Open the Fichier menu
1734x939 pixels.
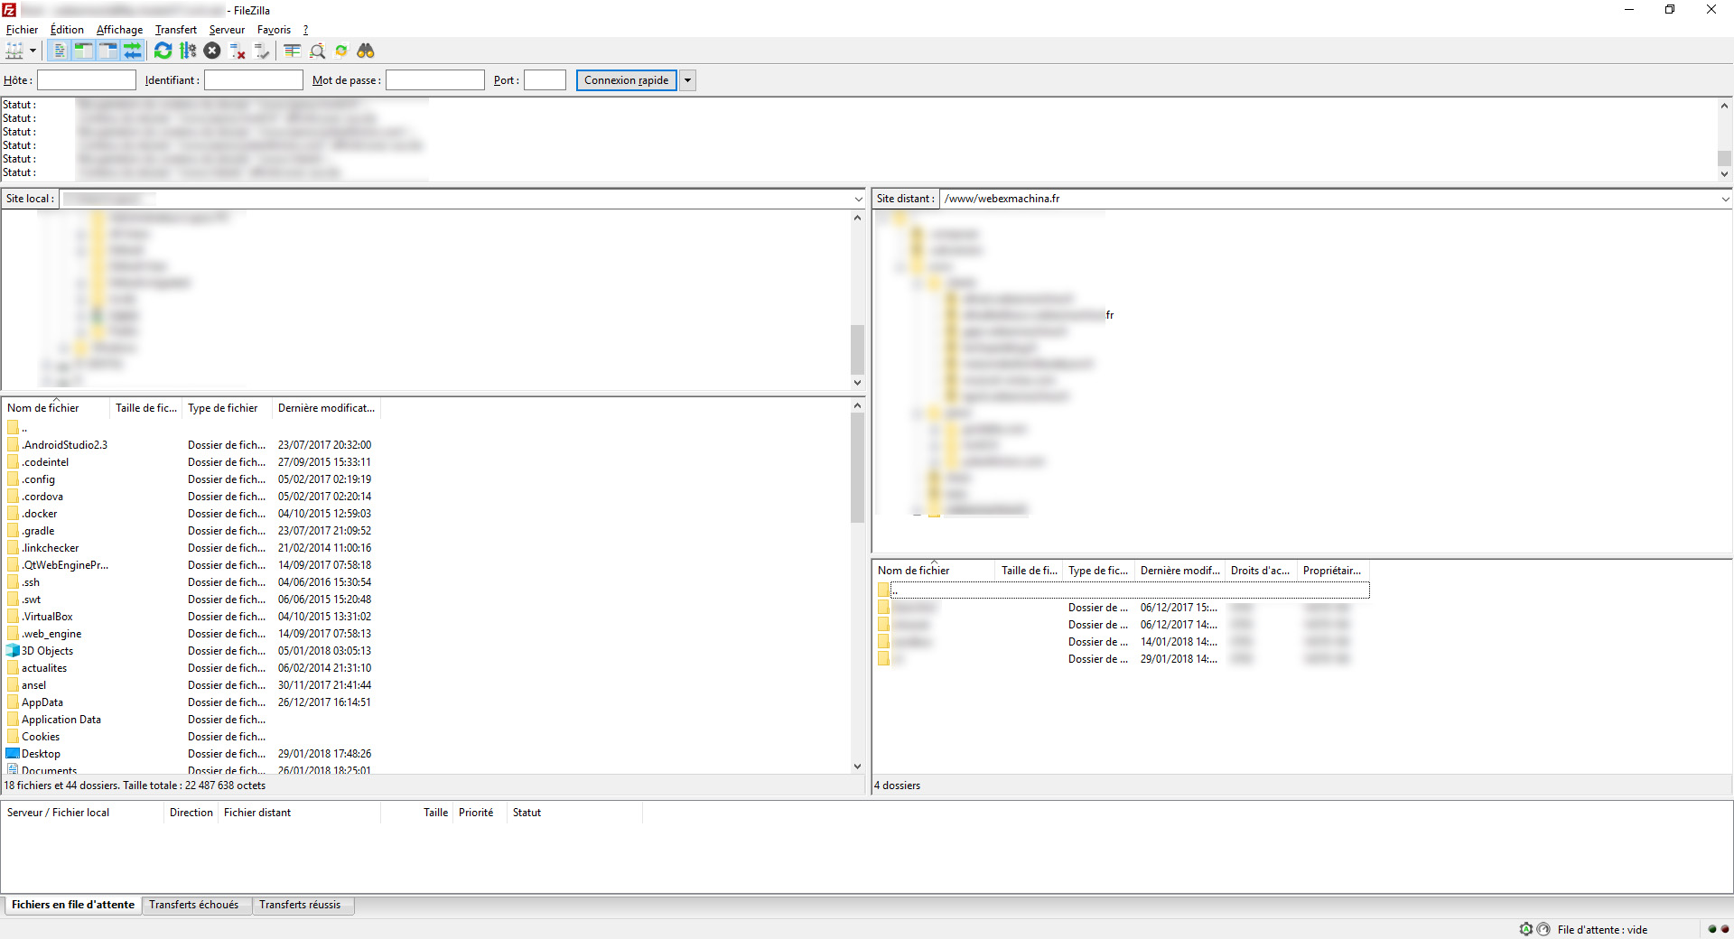[22, 30]
